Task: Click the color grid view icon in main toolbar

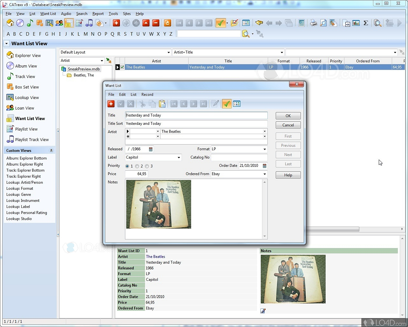Action: [246, 23]
